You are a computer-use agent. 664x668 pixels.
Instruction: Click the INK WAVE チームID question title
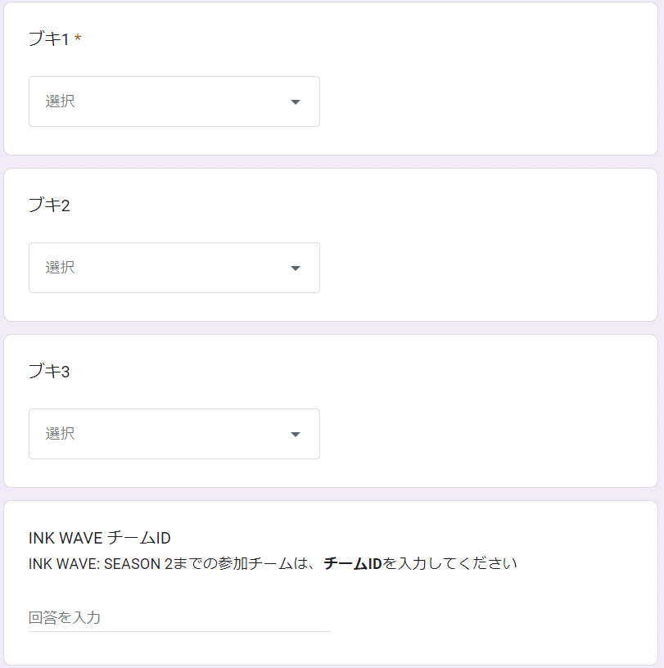tap(100, 538)
